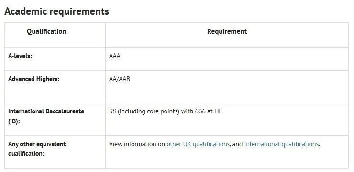Click the Academic requirements heading
354x172 pixels.
(x=56, y=11)
